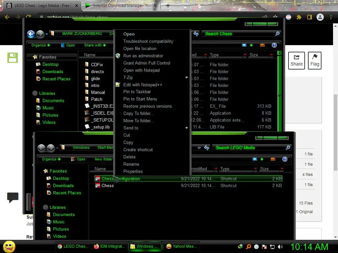The height and width of the screenshot is (253, 338).
Task: Open Organize dropdown in Chess window
Action: pyautogui.click(x=41, y=45)
